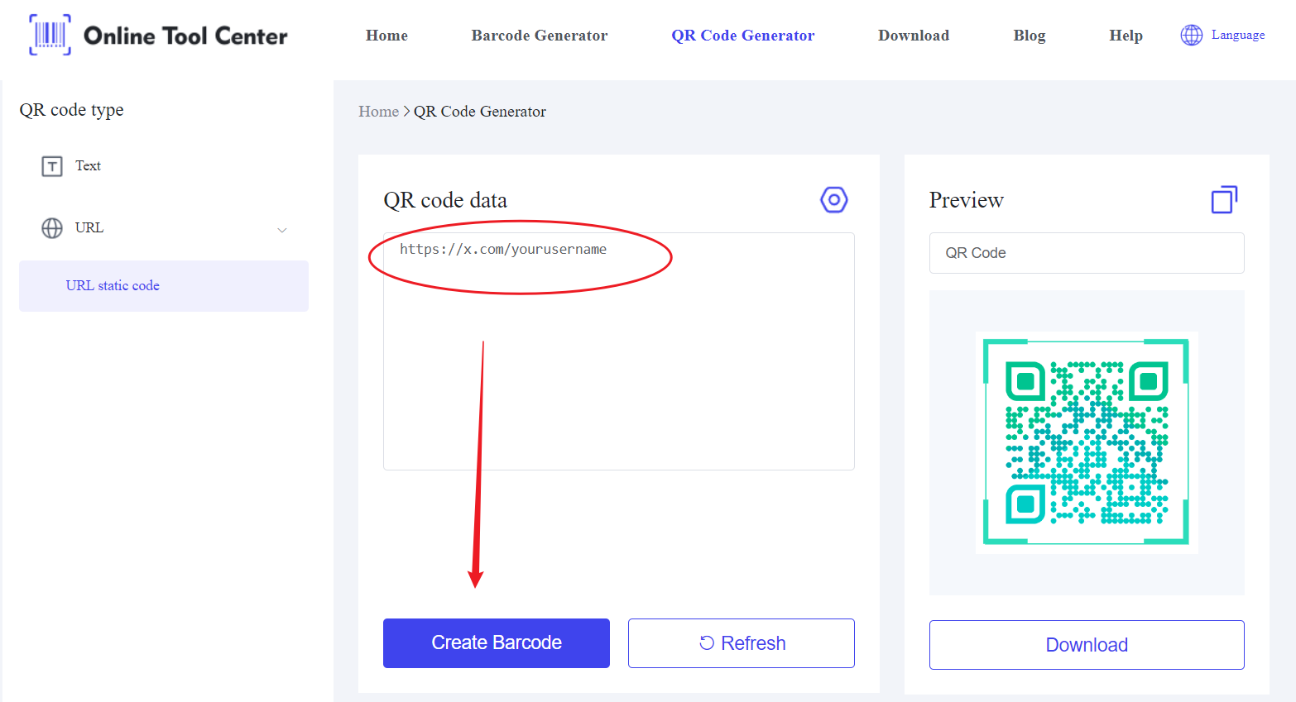Open the Barcode Generator menu item
The image size is (1296, 702).
coord(540,36)
